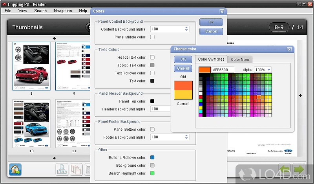Open the Alpha 100% dropdown
The width and height of the screenshot is (314, 184).
point(263,70)
